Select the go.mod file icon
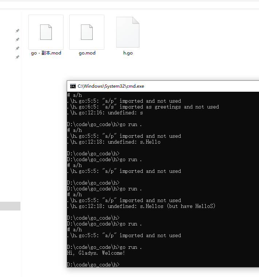259x277 pixels. click(x=87, y=32)
